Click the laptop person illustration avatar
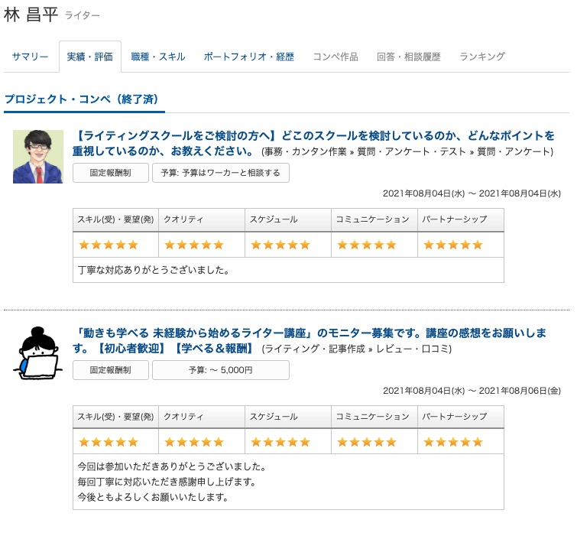Image resolution: width=577 pixels, height=536 pixels. tap(37, 353)
